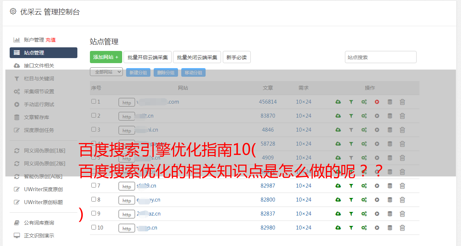Click the play icon in row 3

(x=377, y=130)
